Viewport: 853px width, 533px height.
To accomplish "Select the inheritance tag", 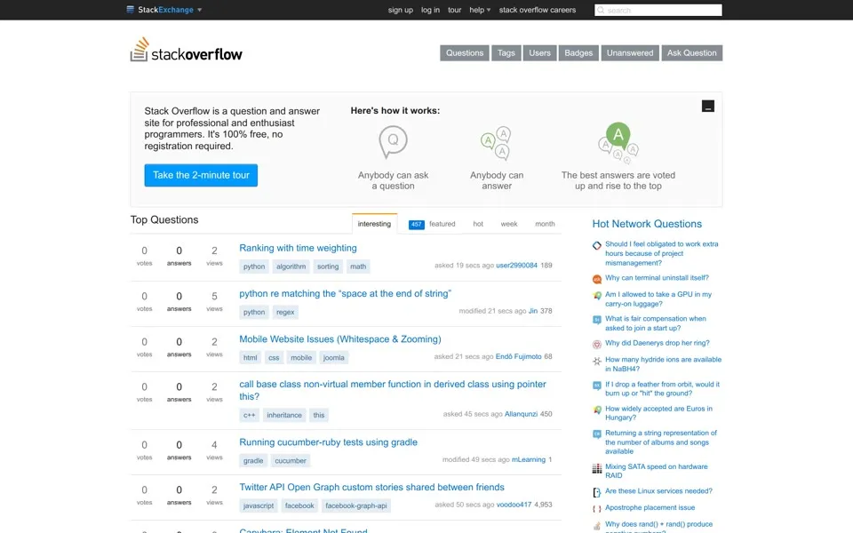I will coord(284,415).
